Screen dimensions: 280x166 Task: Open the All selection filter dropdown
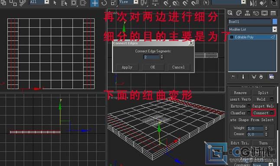(x=39, y=2)
